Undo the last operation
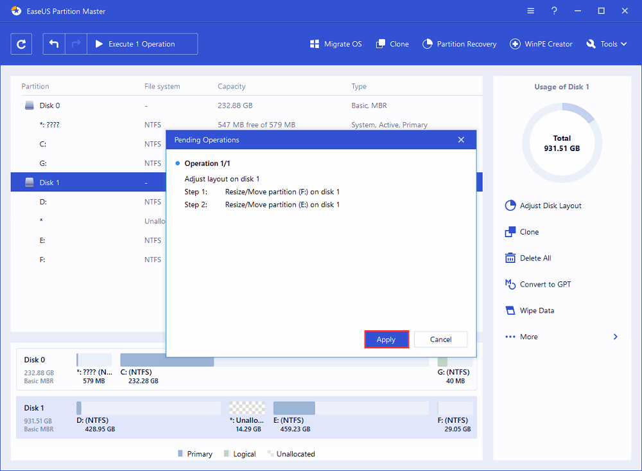 pyautogui.click(x=54, y=44)
